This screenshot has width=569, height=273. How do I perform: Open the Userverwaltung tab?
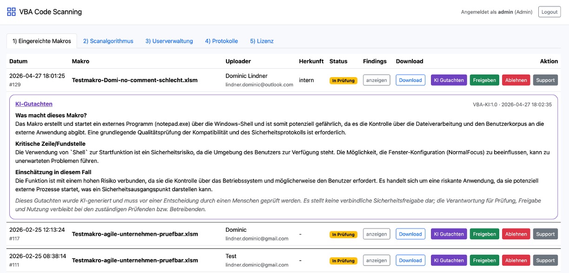tap(169, 41)
